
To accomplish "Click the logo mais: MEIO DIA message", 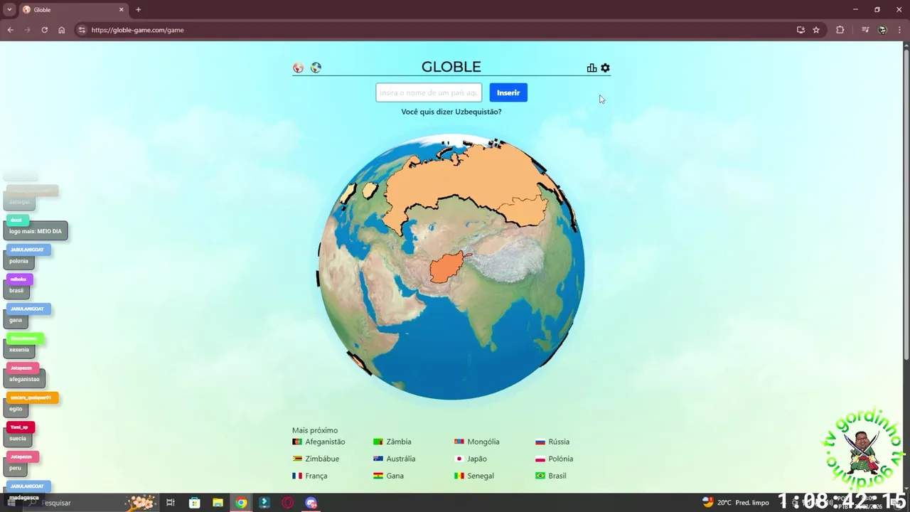I will tap(36, 231).
